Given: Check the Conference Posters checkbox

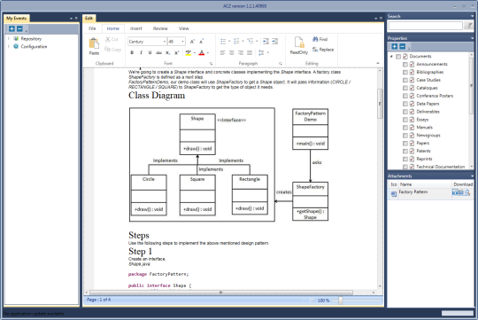Looking at the screenshot, I should 405,96.
